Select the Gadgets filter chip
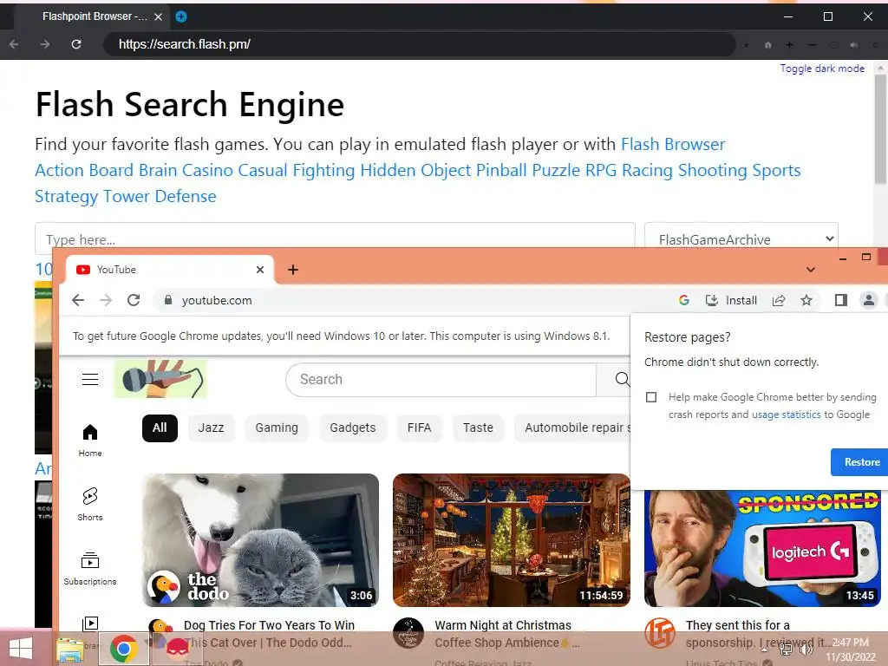888x666 pixels. (353, 428)
